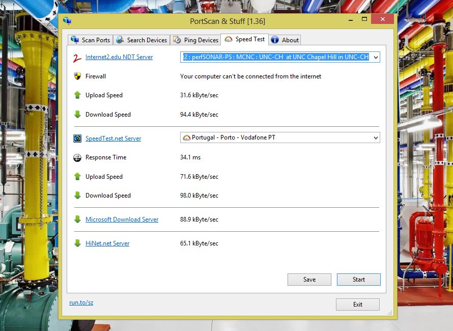The width and height of the screenshot is (453, 331).
Task: Click the Response Time icon
Action: coord(77,157)
